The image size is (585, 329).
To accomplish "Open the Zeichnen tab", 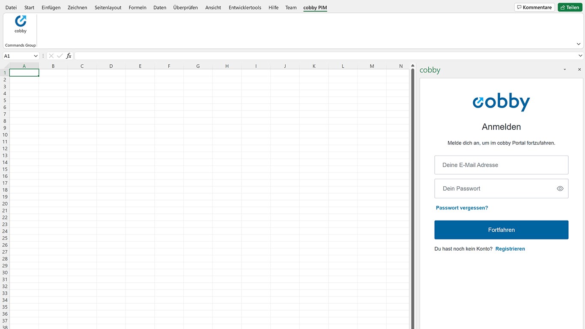I will click(x=78, y=8).
